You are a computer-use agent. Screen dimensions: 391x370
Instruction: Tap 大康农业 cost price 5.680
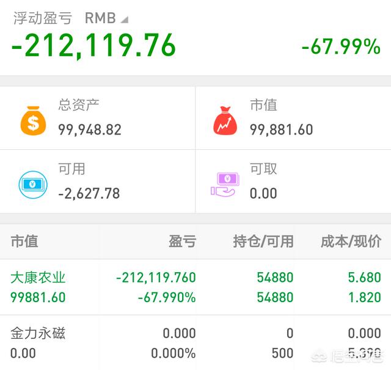pos(365,278)
